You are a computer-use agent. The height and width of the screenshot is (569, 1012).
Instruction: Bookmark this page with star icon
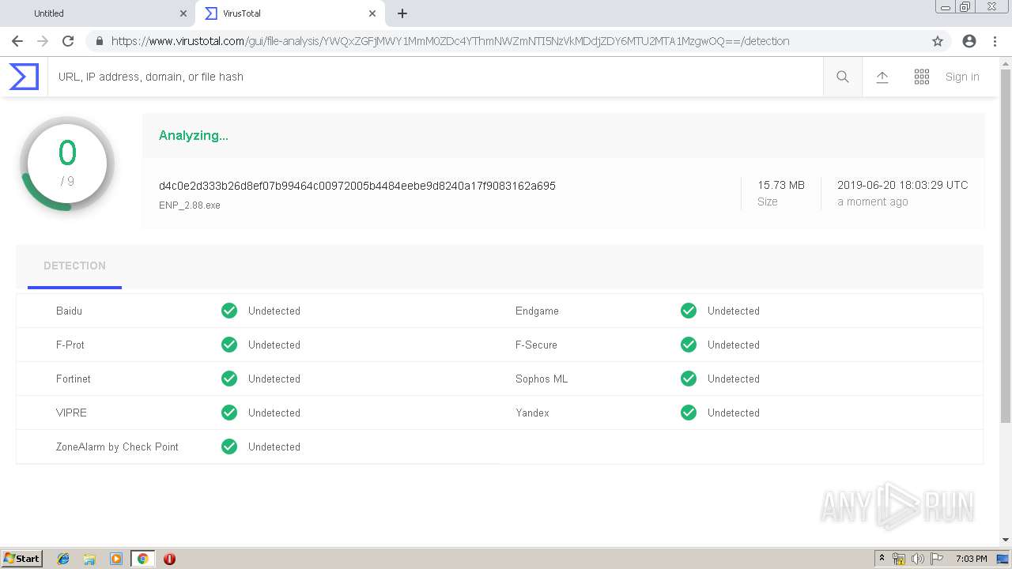pyautogui.click(x=938, y=41)
